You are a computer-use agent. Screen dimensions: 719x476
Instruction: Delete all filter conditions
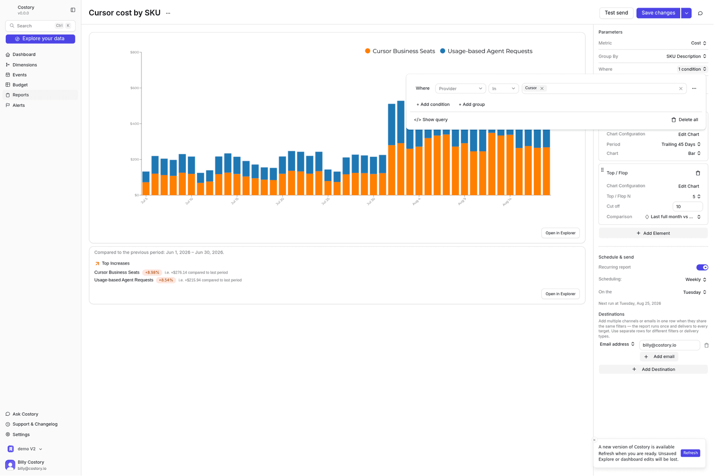point(684,120)
